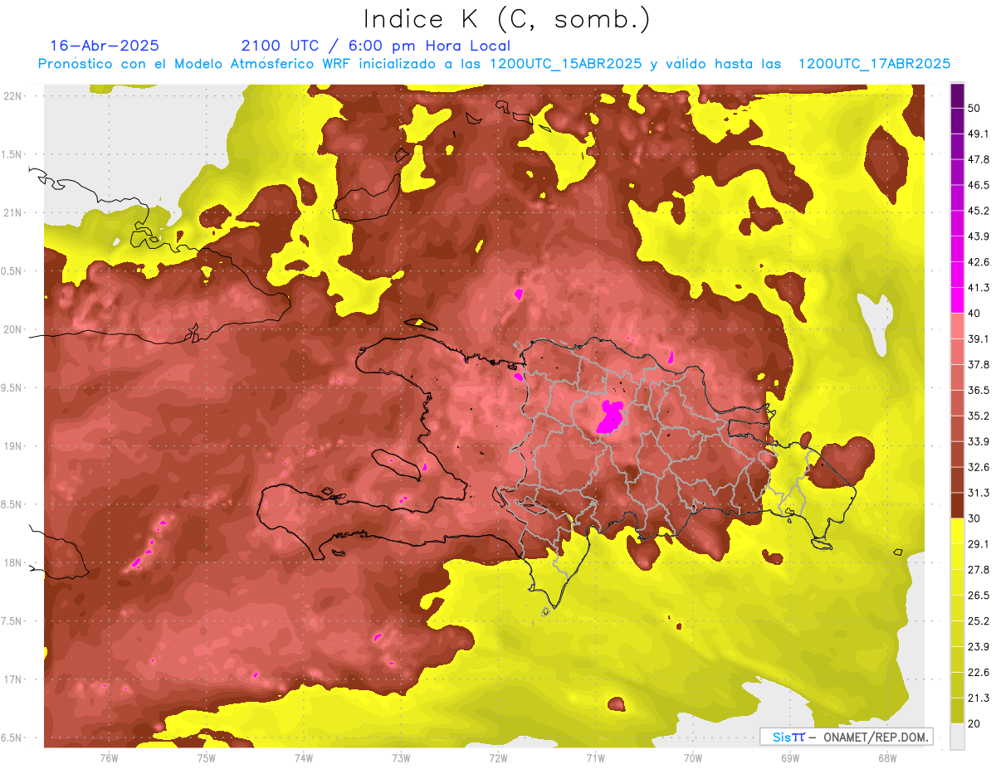
Task: Click the "Pronóstico con el Modelo Atmósferico WRF" line
Action: [494, 64]
